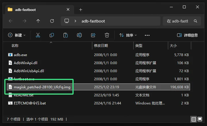Image resolution: width=207 pixels, height=126 pixels.
Task: Click the search box for adb-fastboot
Action: click(182, 21)
